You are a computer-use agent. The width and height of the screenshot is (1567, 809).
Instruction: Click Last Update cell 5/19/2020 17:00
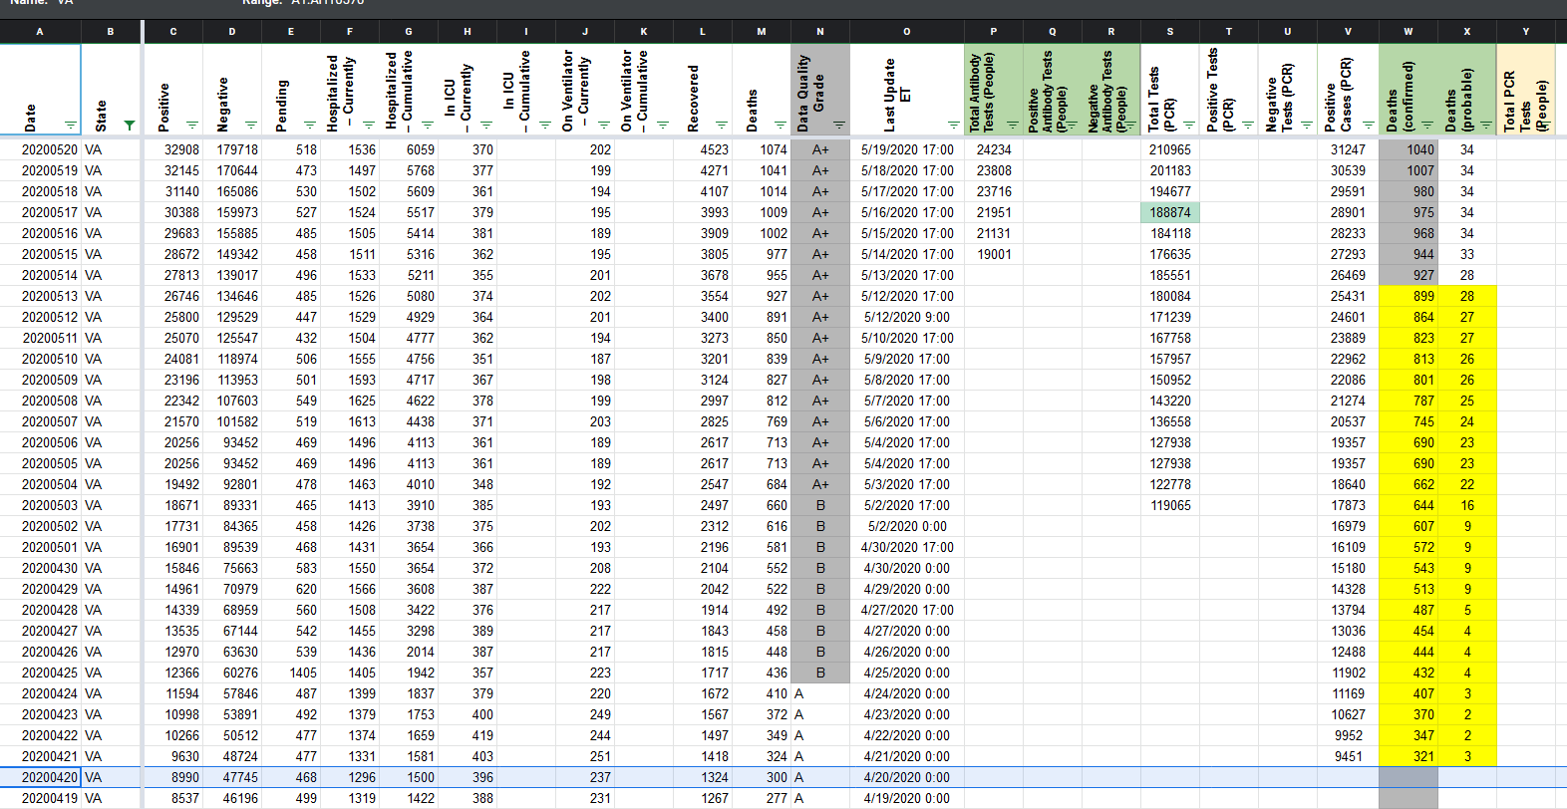pyautogui.click(x=906, y=149)
